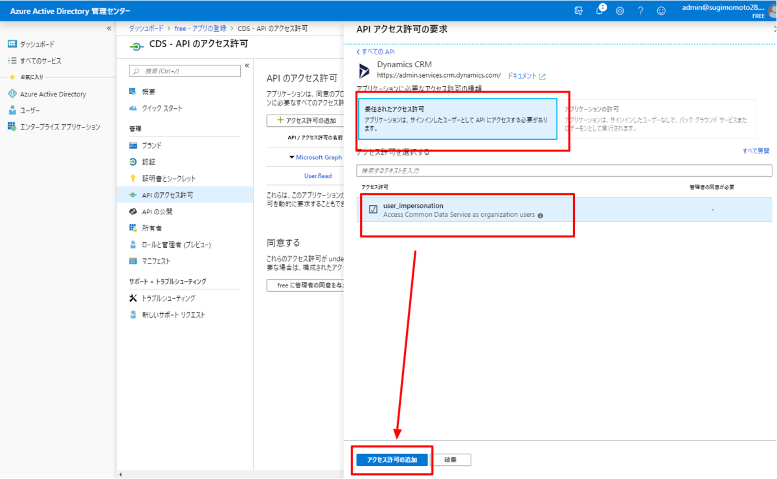Click the dashboard icon in sidebar
Screen dimensions: 777x479
12,44
